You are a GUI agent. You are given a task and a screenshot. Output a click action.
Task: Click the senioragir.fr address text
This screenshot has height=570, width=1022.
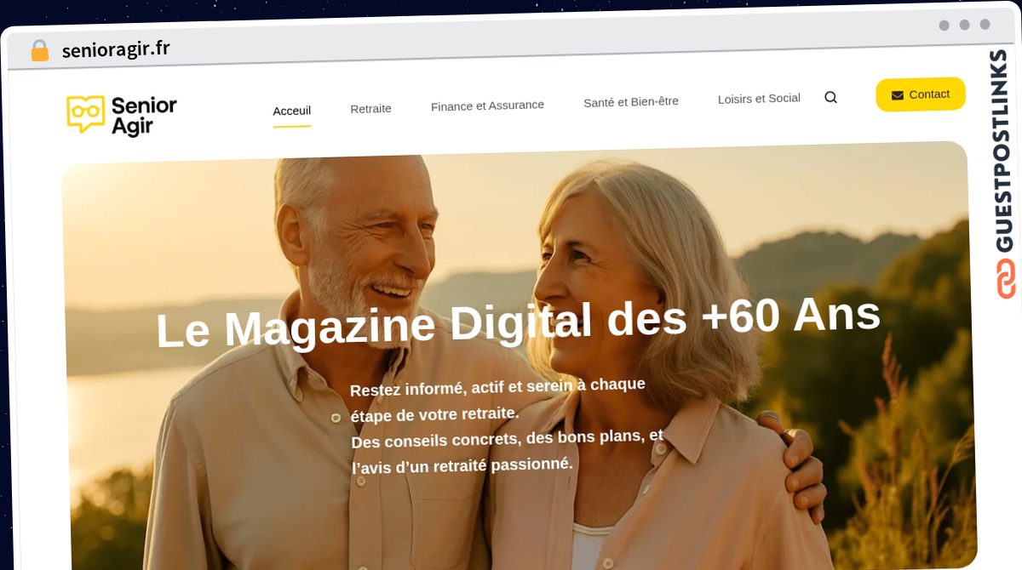pos(116,49)
